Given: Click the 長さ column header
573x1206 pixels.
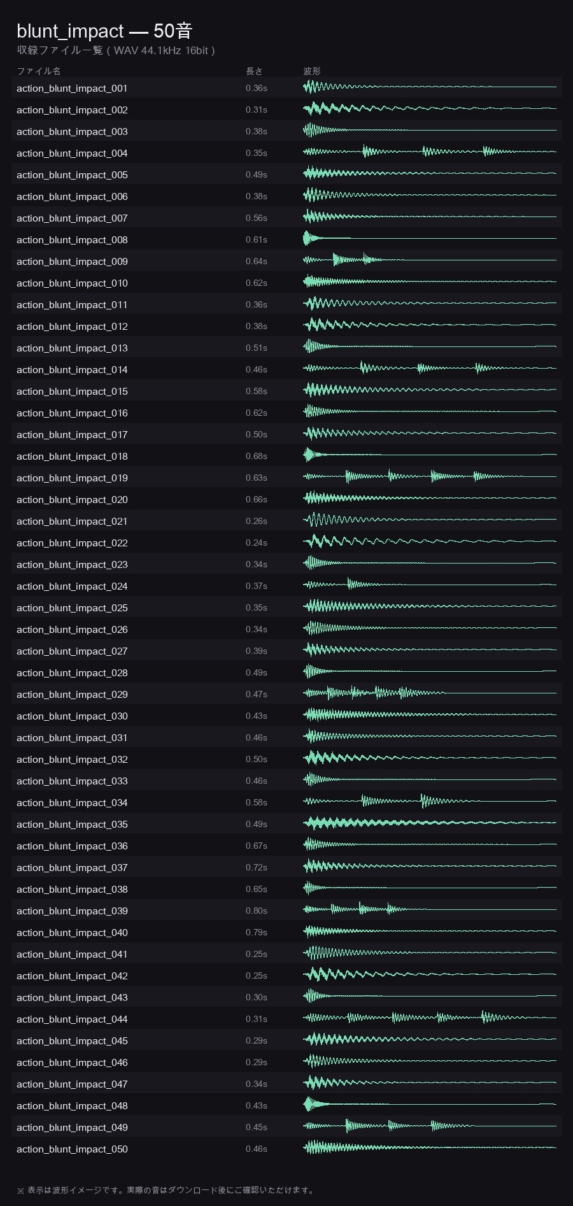Looking at the screenshot, I should click(255, 71).
